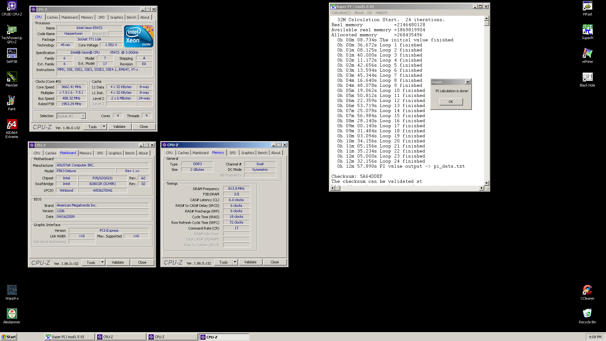Switch to CPU tab in Mainboard CPU-Z window
This screenshot has width=606, height=341.
[37, 153]
